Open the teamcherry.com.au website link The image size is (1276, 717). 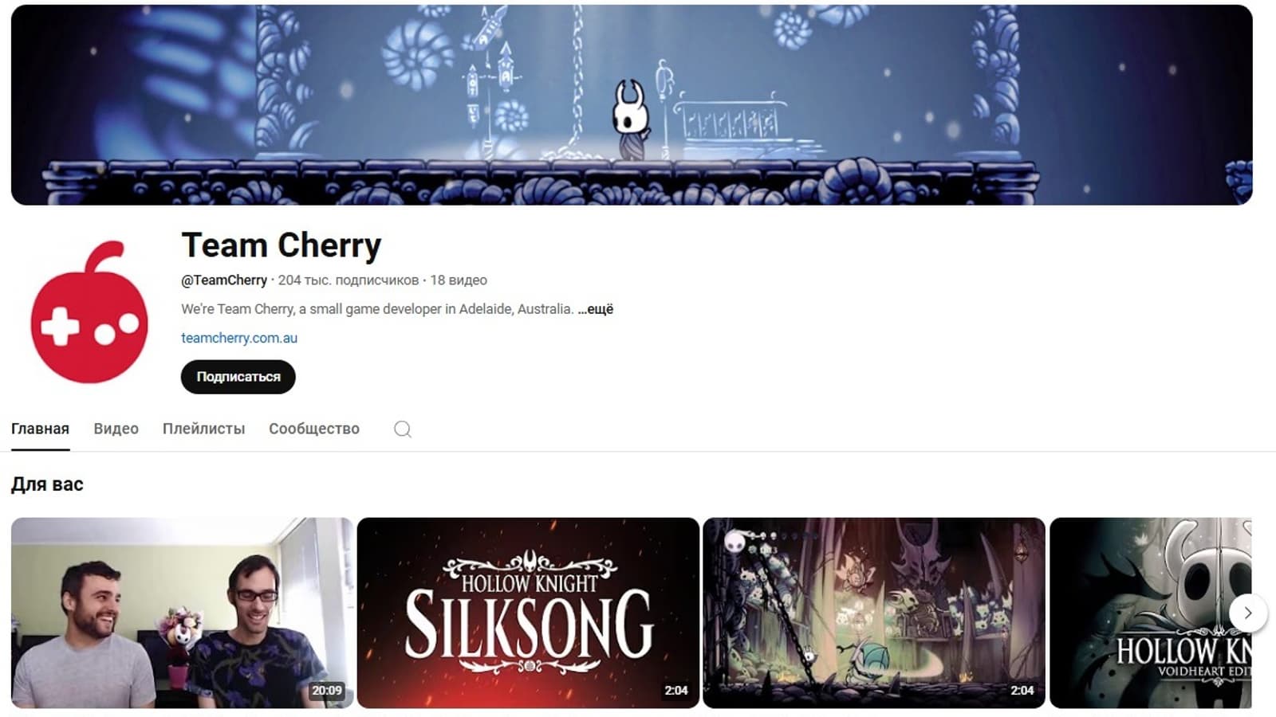click(x=239, y=338)
